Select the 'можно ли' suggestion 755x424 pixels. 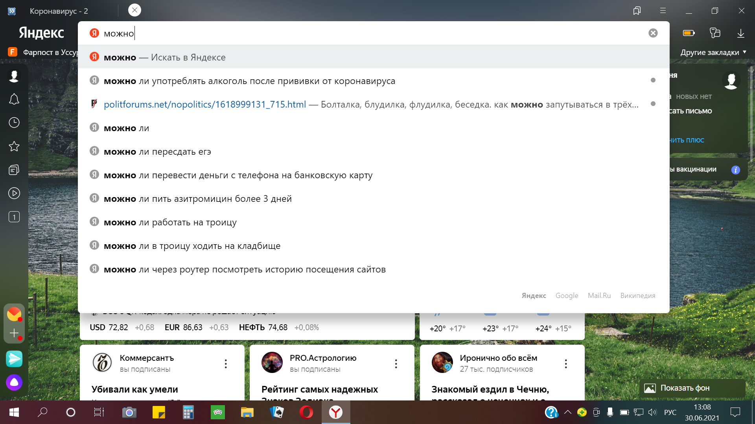(x=374, y=128)
